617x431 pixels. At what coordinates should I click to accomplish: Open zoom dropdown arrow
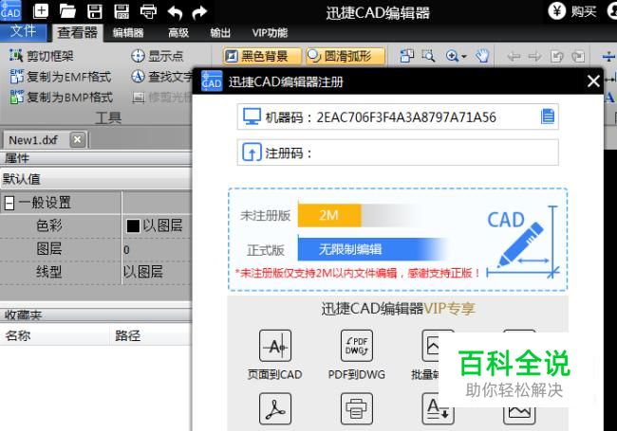pos(464,57)
